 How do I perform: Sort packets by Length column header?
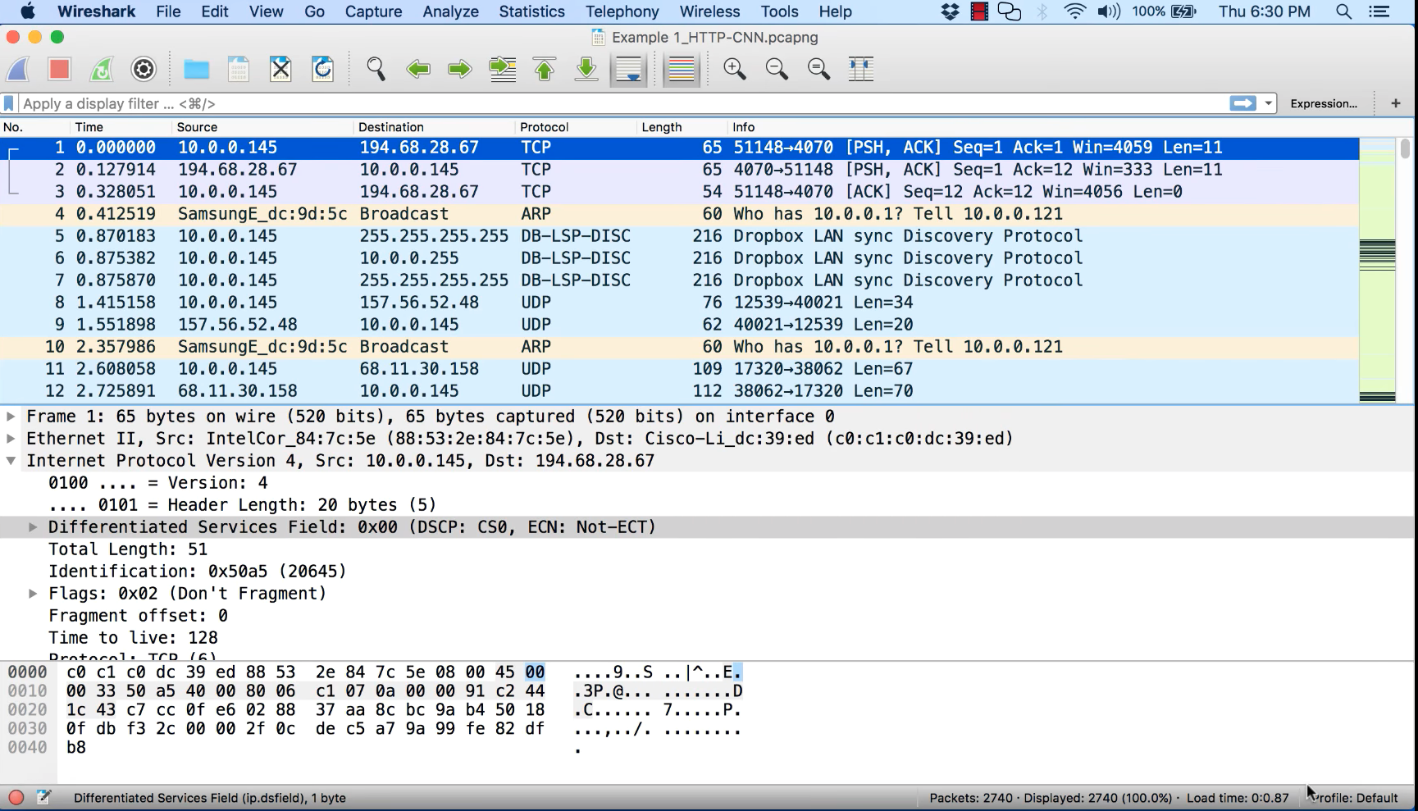pos(682,127)
